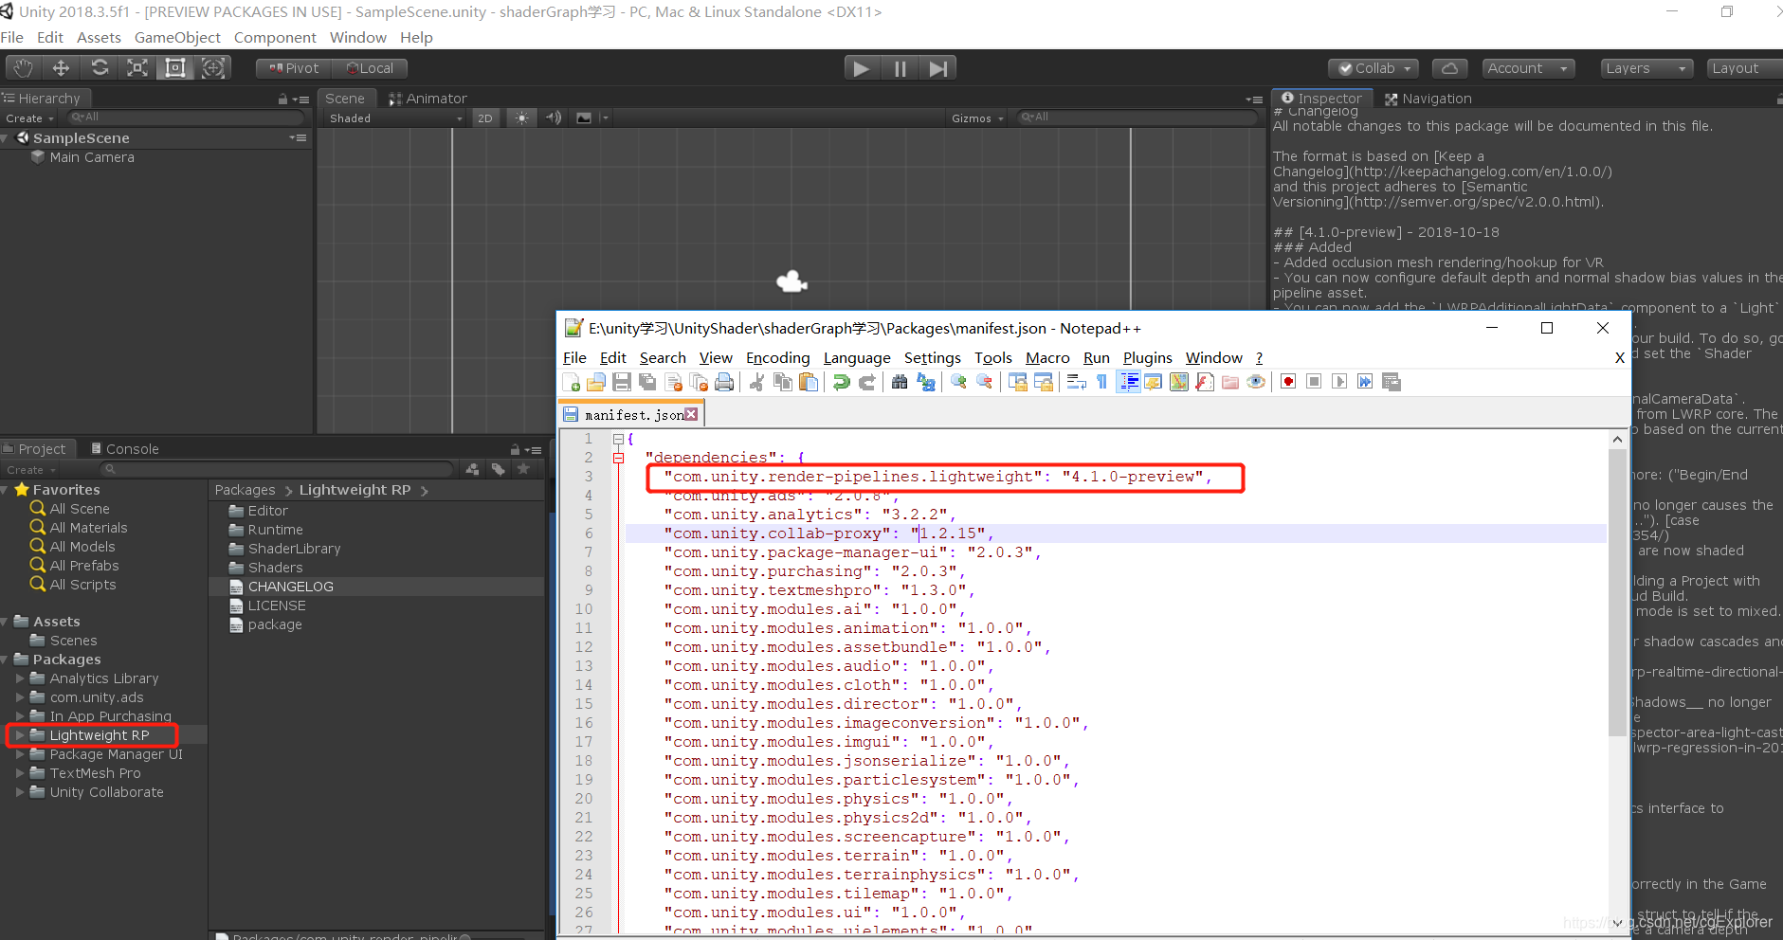Toggle 2D mode in Scene view
The height and width of the screenshot is (940, 1783).
485,118
